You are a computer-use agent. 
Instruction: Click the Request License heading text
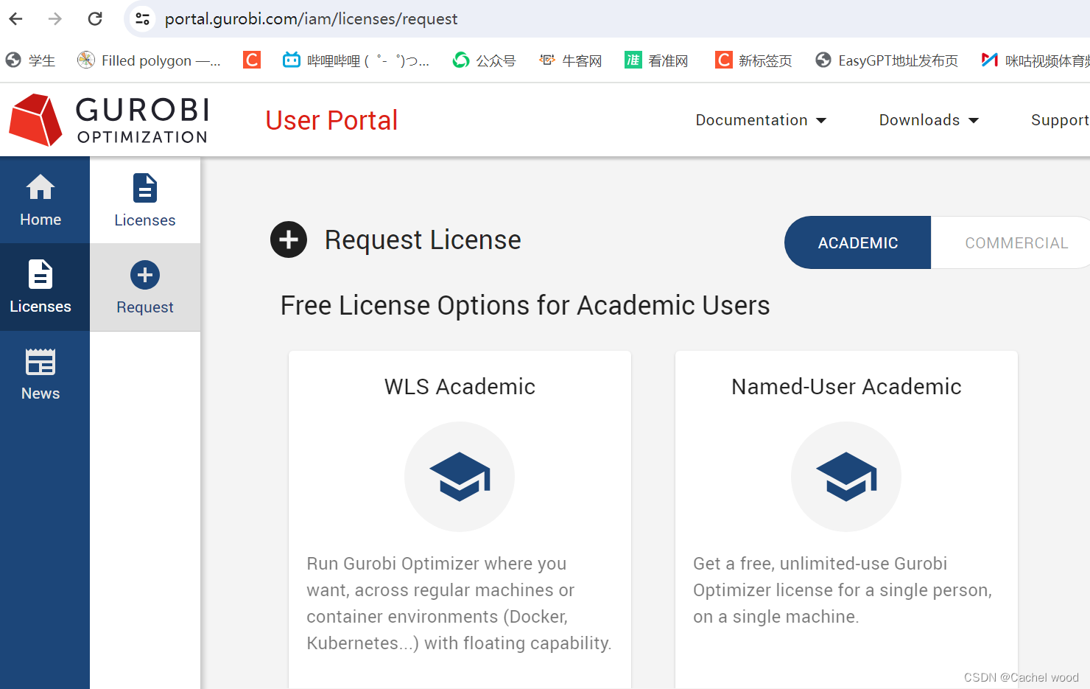point(423,240)
